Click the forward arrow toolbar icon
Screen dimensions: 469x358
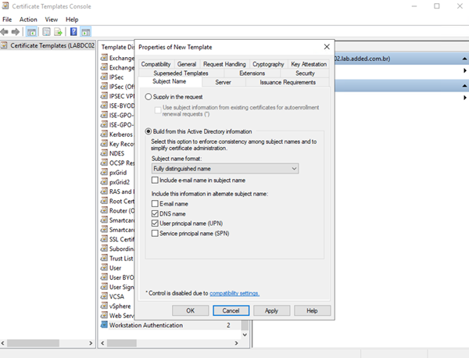tap(16, 32)
